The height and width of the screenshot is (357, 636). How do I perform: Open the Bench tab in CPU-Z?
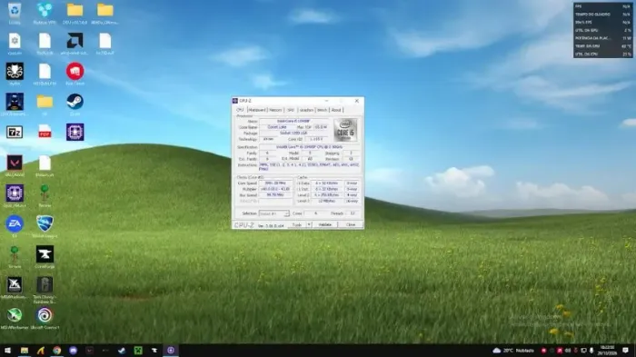click(322, 110)
